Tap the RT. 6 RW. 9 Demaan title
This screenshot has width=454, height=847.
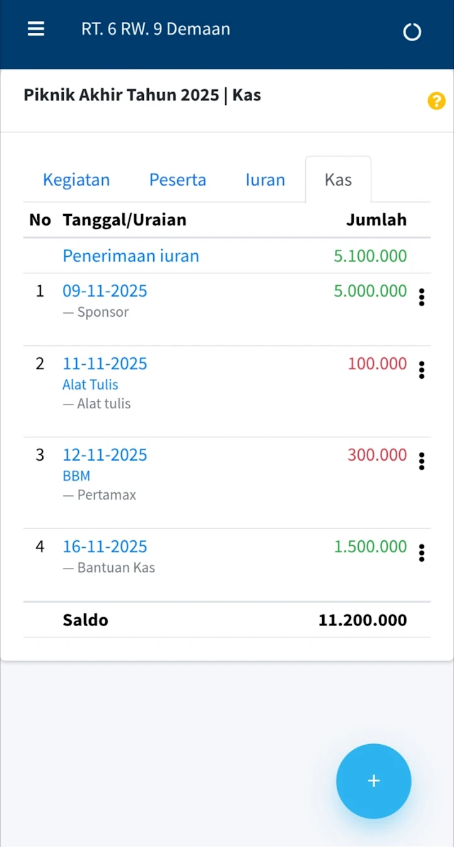pos(155,29)
